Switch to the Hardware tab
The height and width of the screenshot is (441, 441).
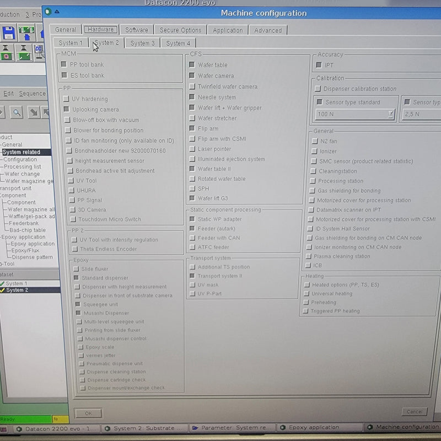click(x=100, y=29)
